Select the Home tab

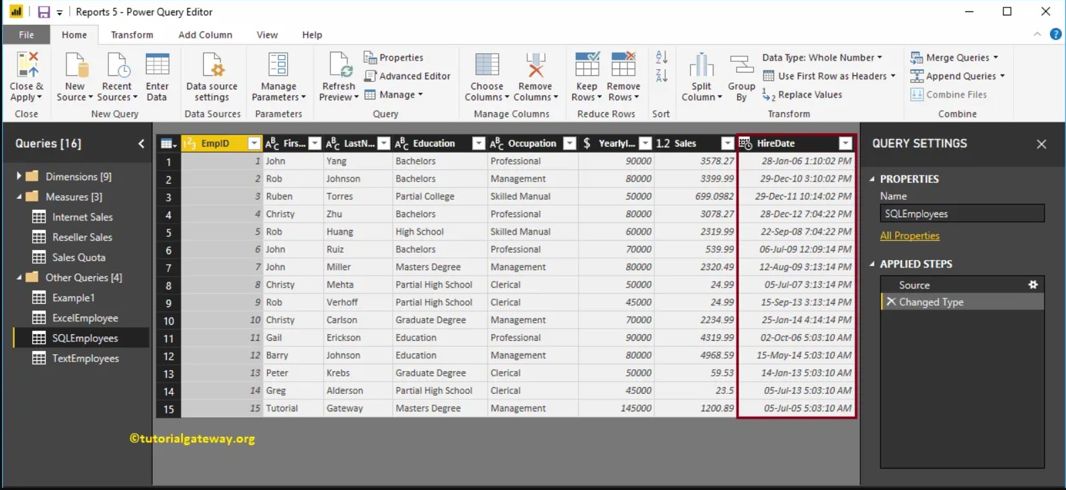pos(74,35)
